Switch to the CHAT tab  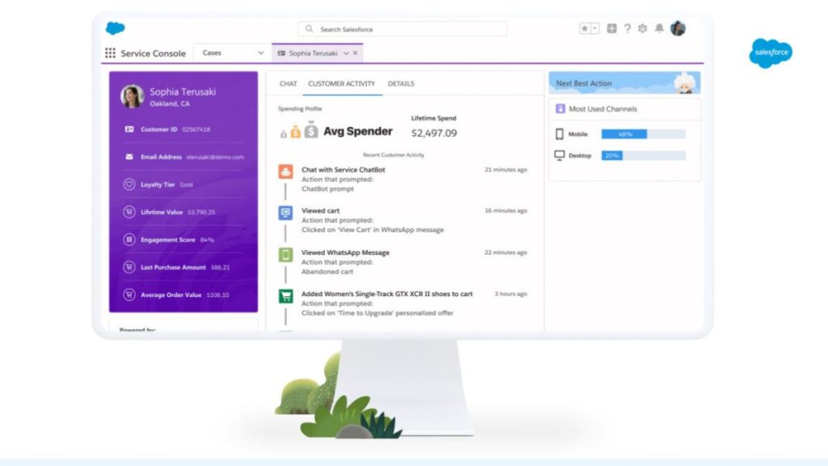289,83
